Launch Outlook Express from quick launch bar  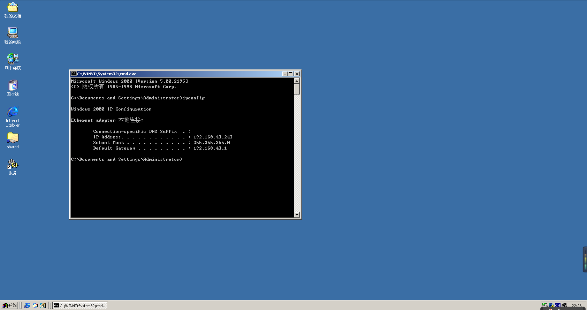point(35,305)
